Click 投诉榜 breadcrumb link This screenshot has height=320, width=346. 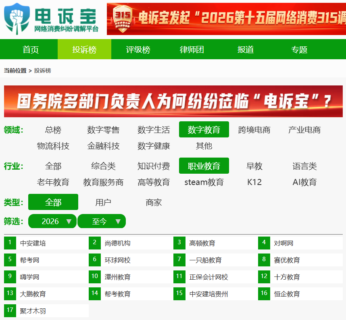click(x=43, y=71)
